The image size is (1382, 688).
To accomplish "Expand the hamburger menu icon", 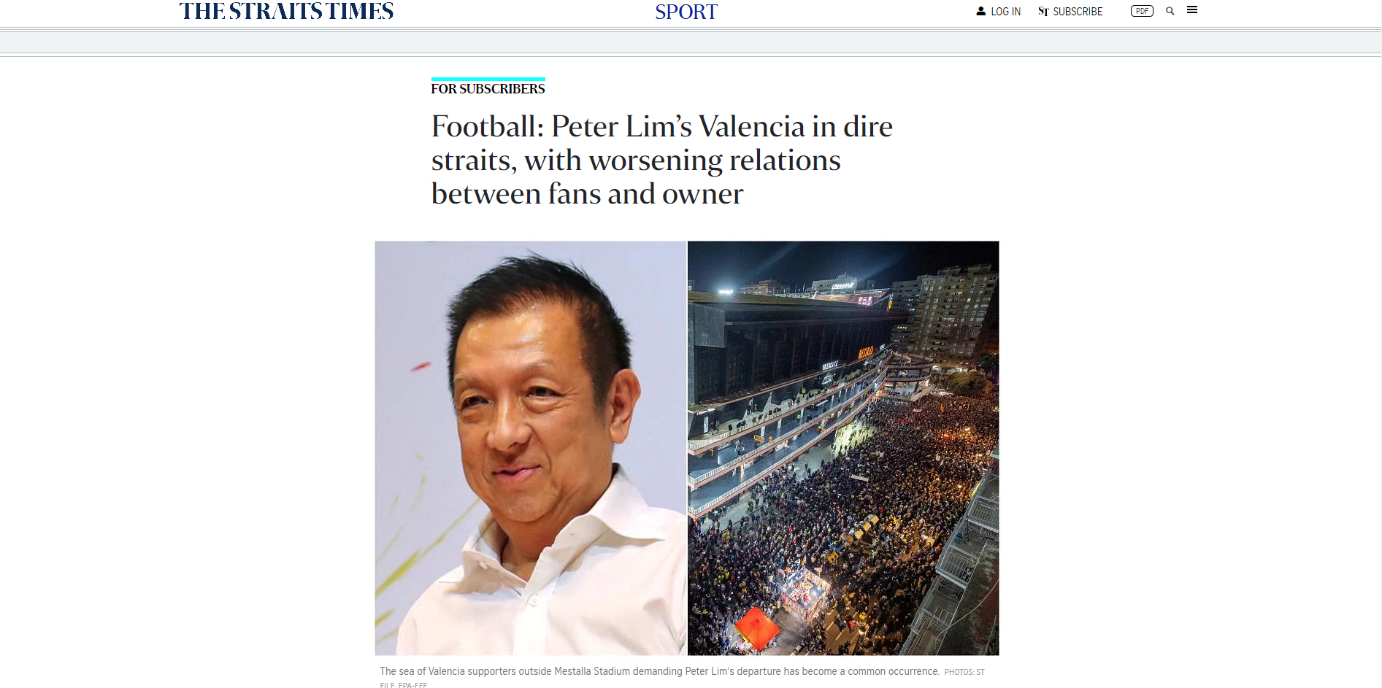I will point(1192,10).
